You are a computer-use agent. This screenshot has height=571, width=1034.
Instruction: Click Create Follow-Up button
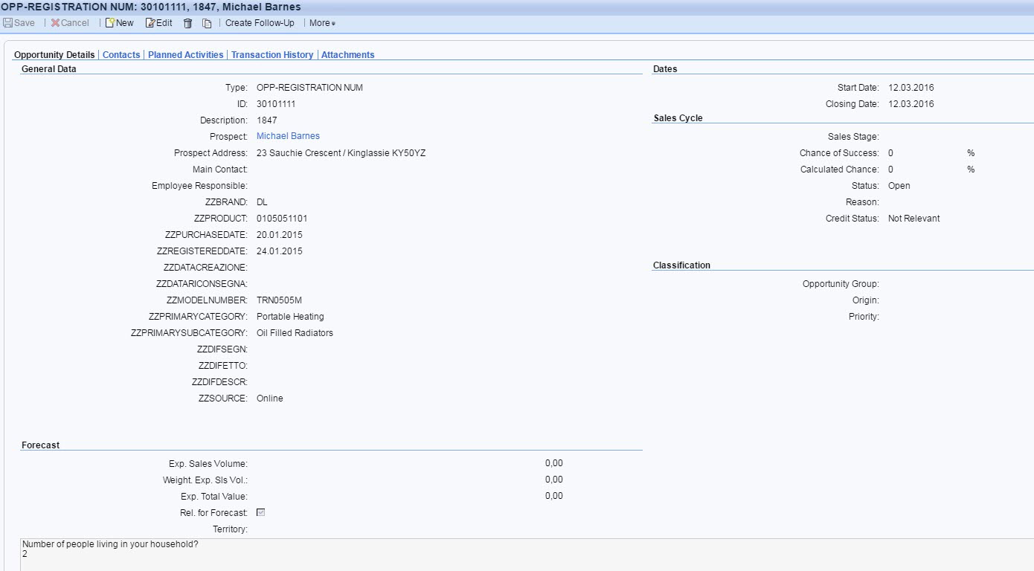(260, 23)
